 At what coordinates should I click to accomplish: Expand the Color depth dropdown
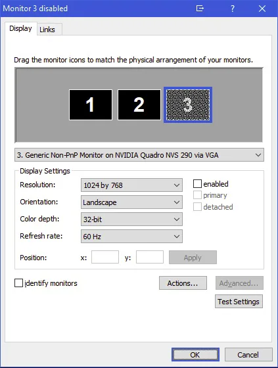pyautogui.click(x=131, y=219)
